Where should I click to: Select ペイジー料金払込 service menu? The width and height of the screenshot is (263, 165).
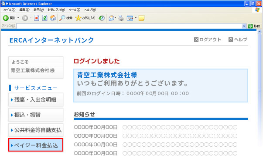click(x=36, y=145)
